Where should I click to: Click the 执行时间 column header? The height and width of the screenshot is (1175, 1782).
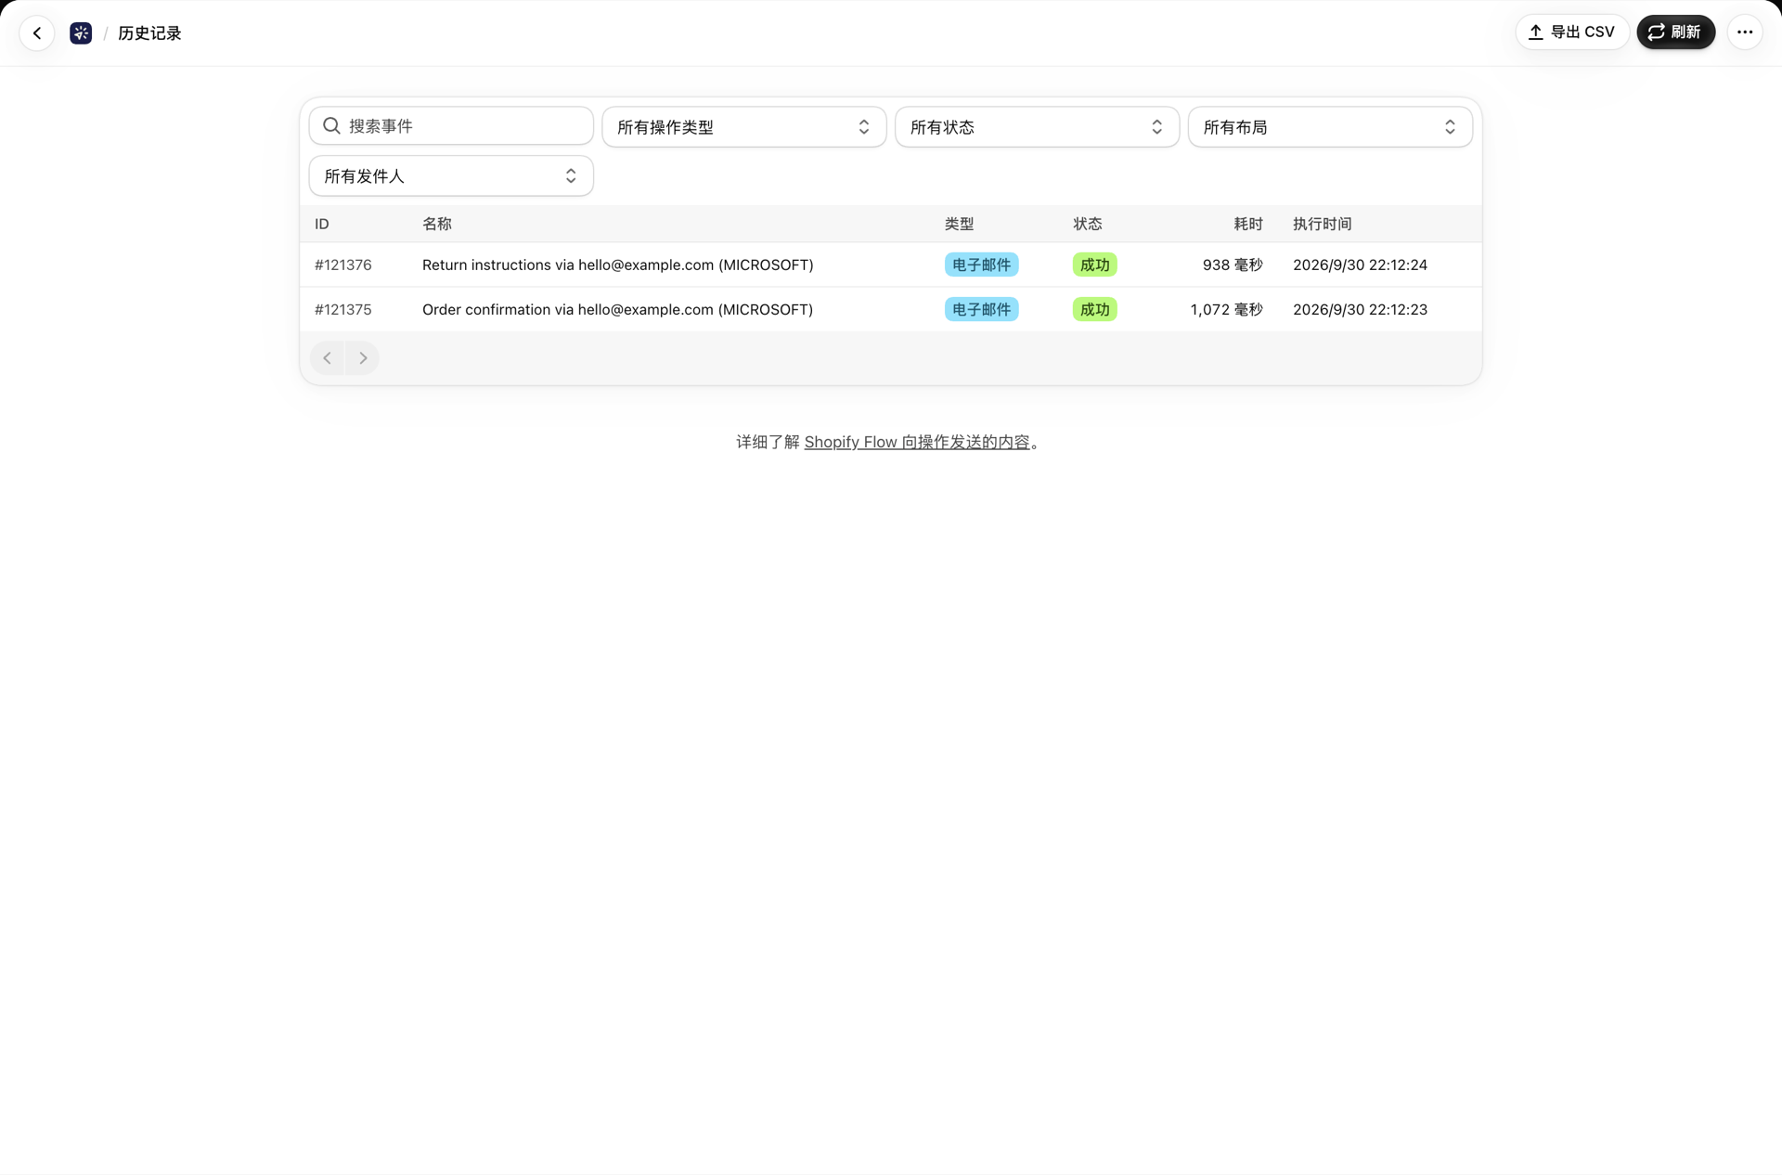pyautogui.click(x=1322, y=225)
